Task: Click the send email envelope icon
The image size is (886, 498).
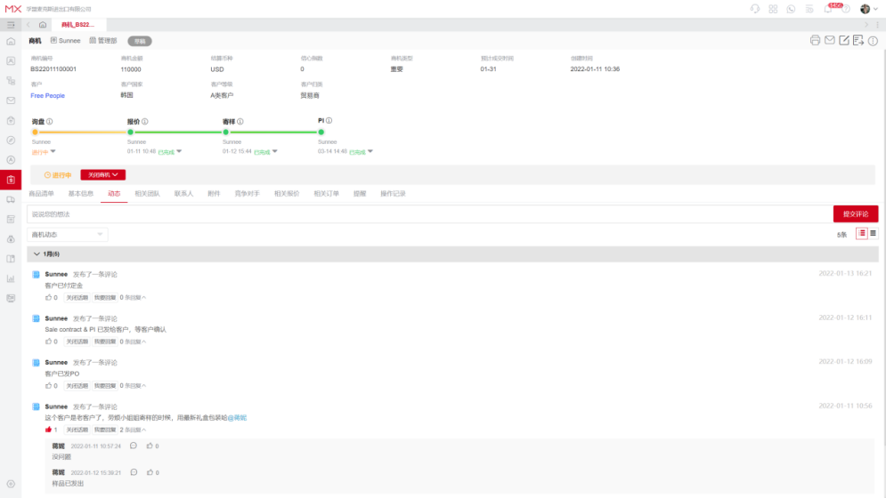Action: 830,40
